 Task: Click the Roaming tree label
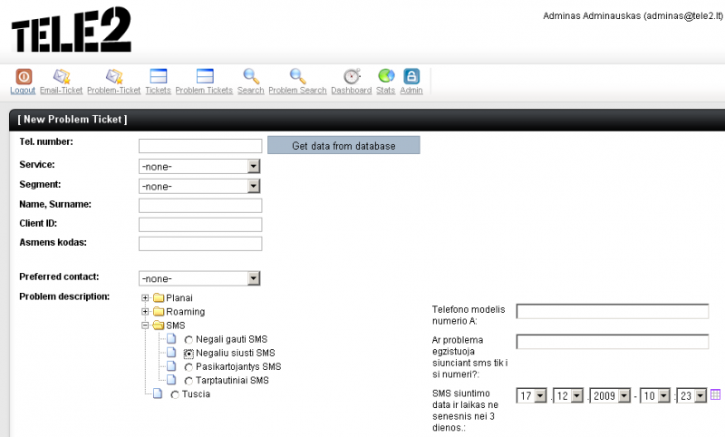186,312
